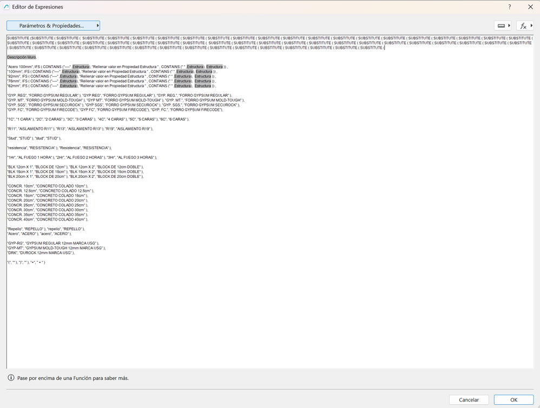Click the "BLOCK DE 20cm DOBLE" text
Screen dimensions: 540x408
pyautogui.click(x=118, y=177)
